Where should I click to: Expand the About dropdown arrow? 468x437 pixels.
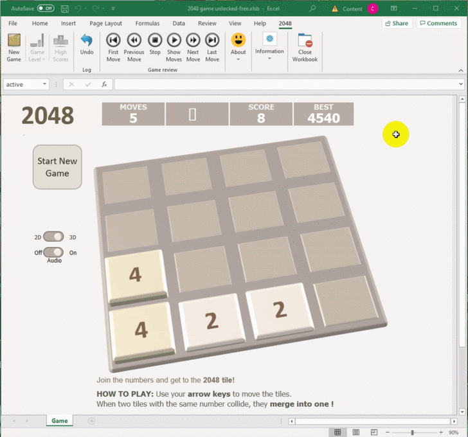click(x=238, y=59)
